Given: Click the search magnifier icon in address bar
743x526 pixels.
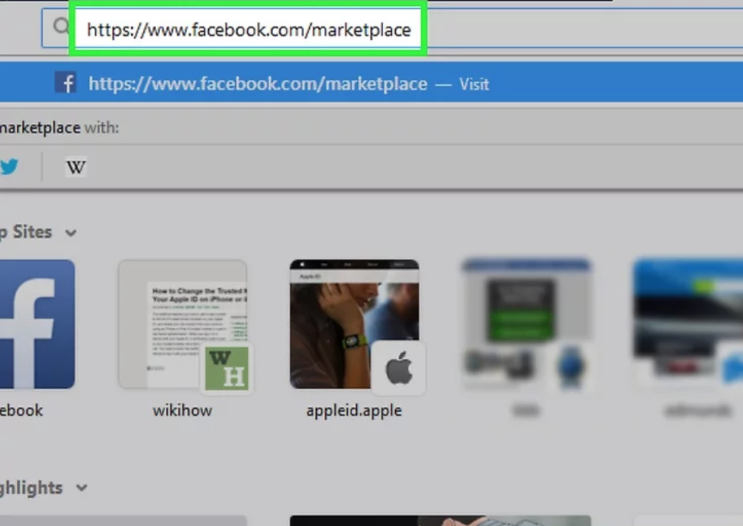Looking at the screenshot, I should pos(60,26).
